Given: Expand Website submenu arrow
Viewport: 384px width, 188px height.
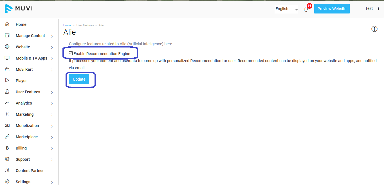Looking at the screenshot, I should click(x=52, y=47).
